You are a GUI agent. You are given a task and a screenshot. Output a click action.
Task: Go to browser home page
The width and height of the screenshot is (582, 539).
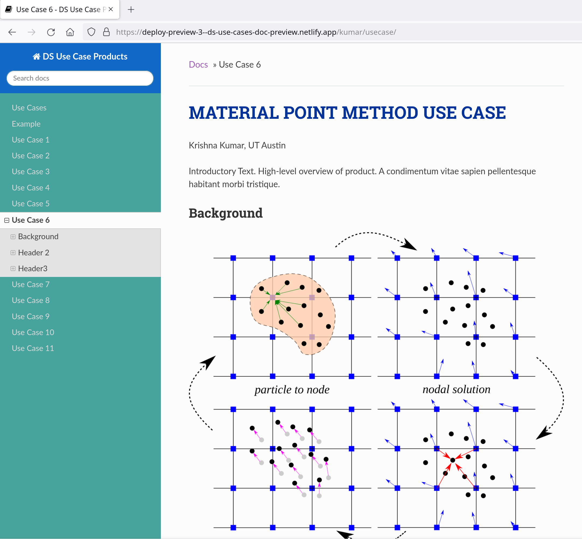[x=70, y=32]
